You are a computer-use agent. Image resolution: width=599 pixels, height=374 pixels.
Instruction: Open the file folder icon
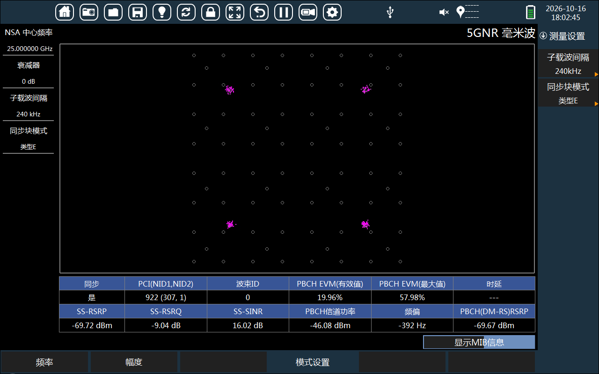click(x=113, y=12)
